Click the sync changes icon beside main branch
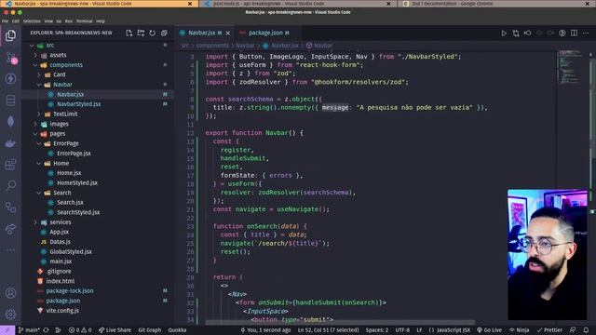This screenshot has width=596, height=335. pos(46,330)
